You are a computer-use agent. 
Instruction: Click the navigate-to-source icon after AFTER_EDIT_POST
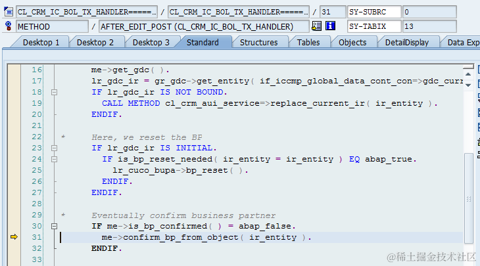316,26
